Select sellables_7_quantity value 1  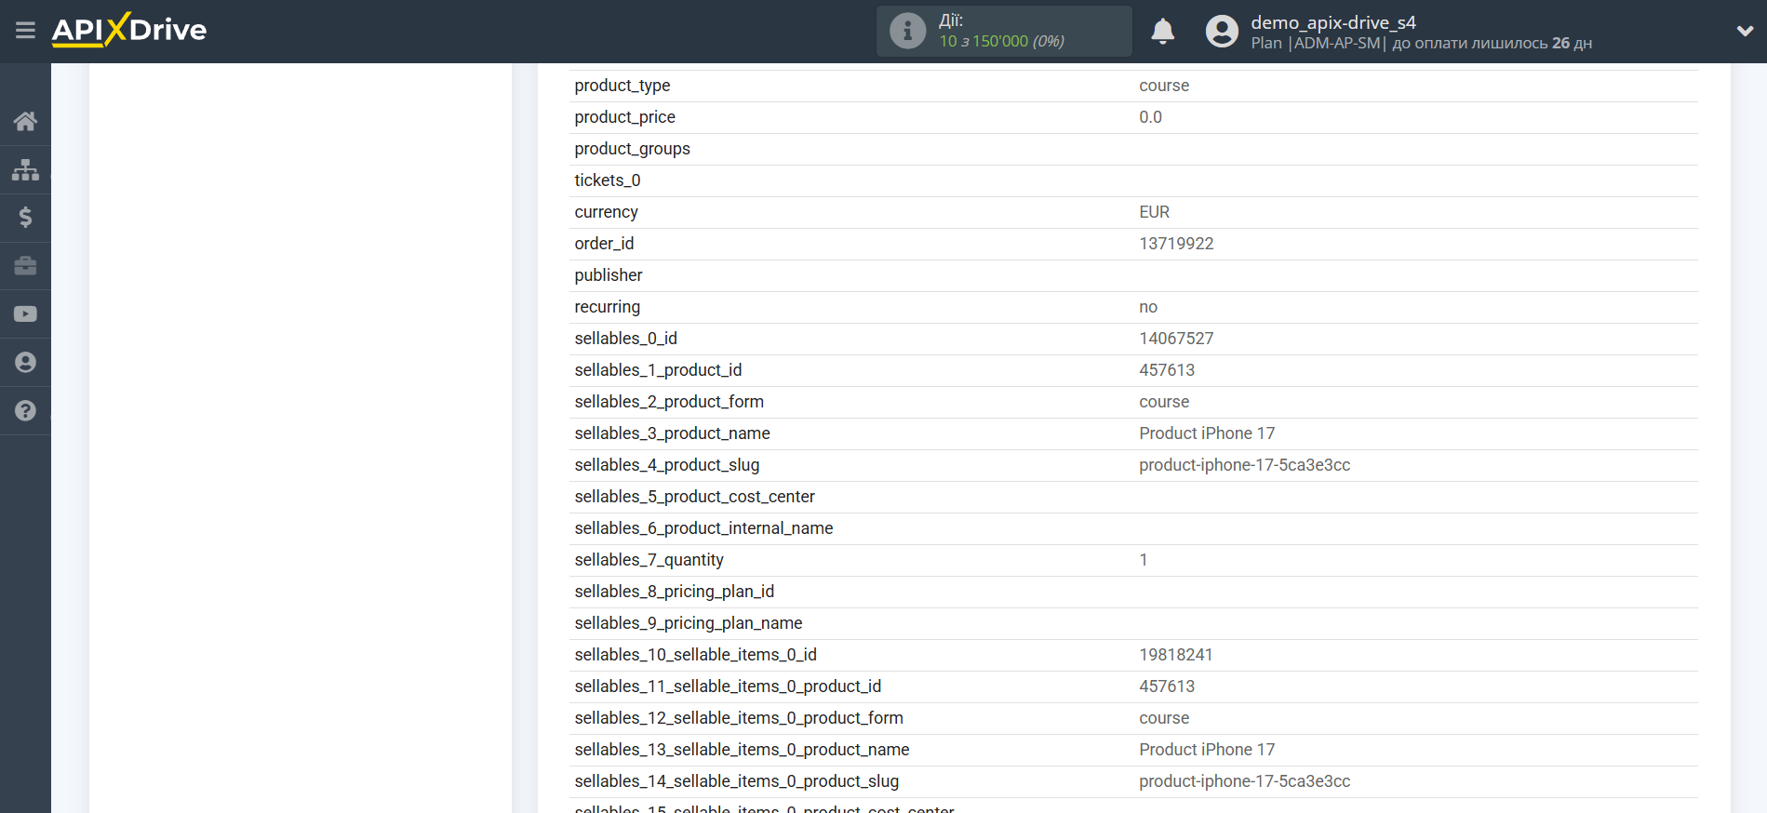[1144, 560]
